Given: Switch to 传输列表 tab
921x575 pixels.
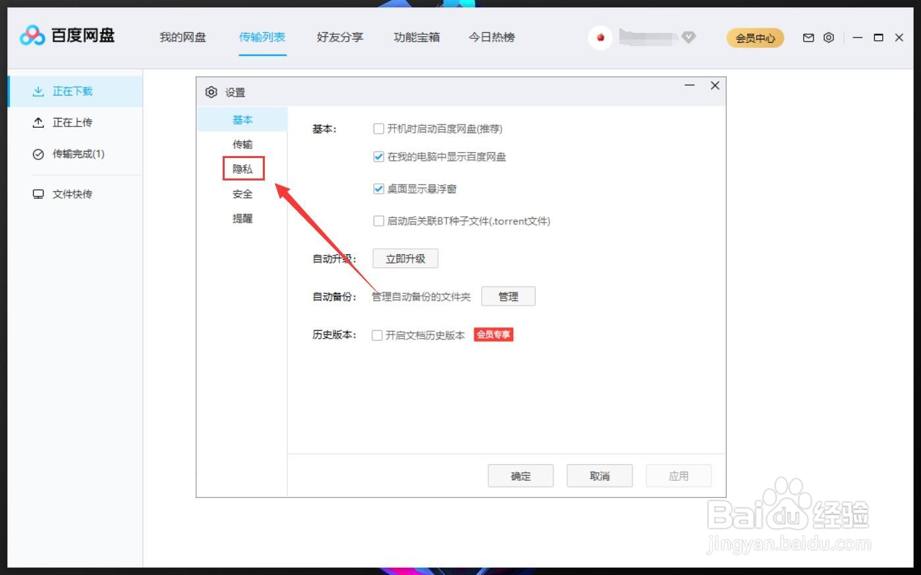Looking at the screenshot, I should [x=262, y=38].
